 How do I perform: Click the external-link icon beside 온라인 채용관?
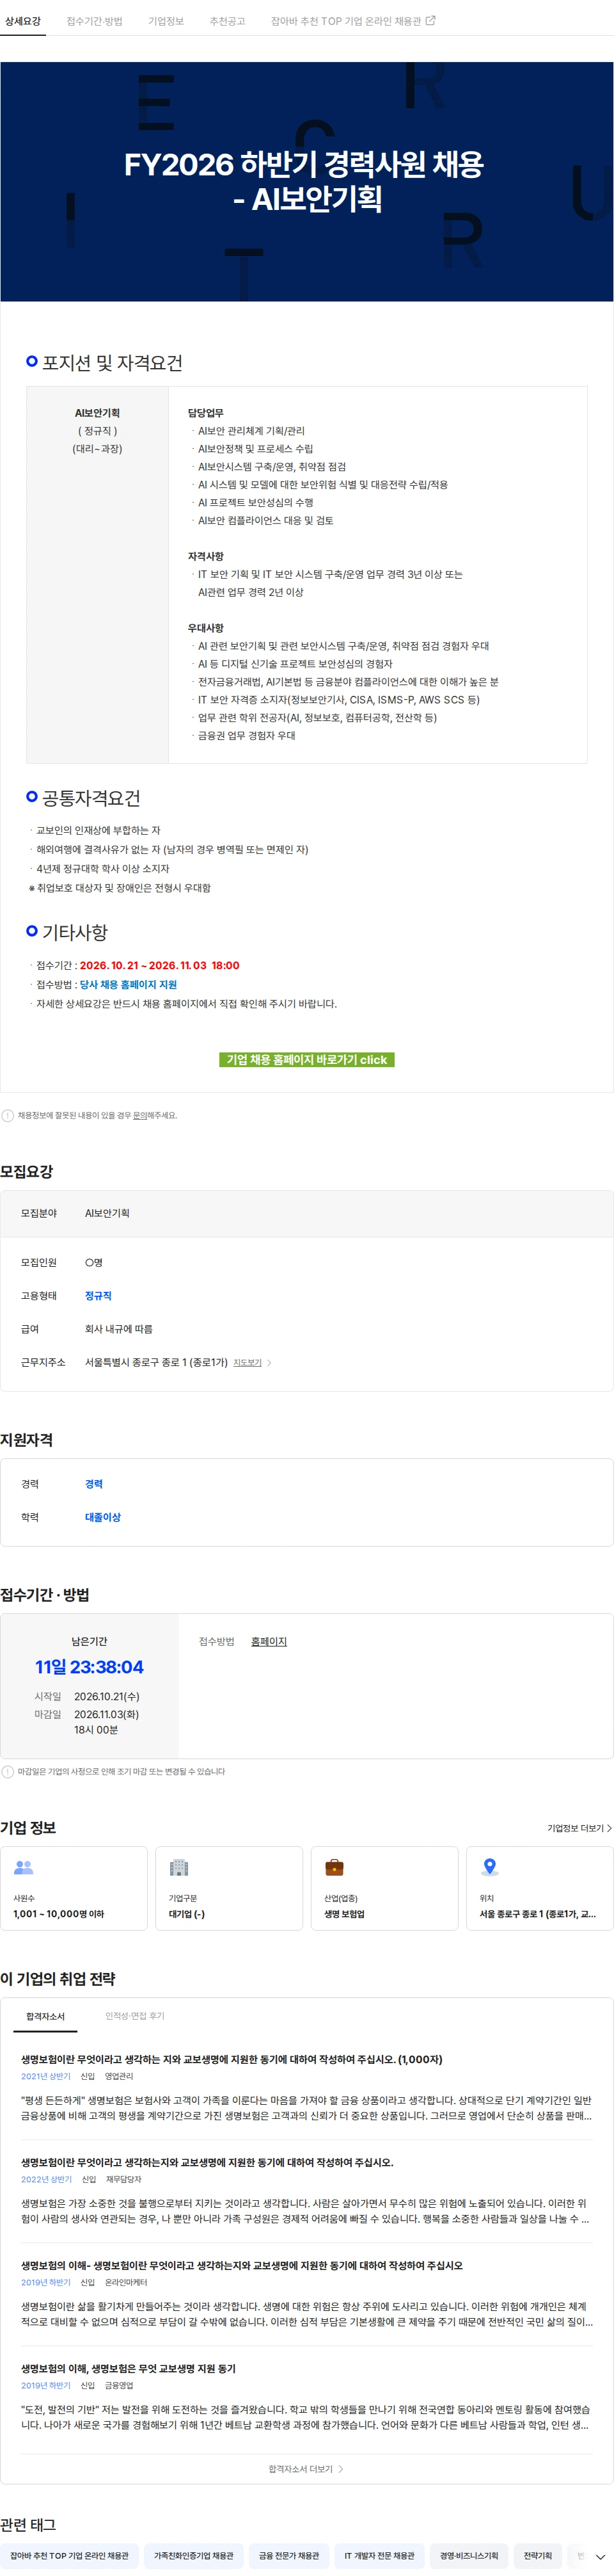click(x=430, y=20)
